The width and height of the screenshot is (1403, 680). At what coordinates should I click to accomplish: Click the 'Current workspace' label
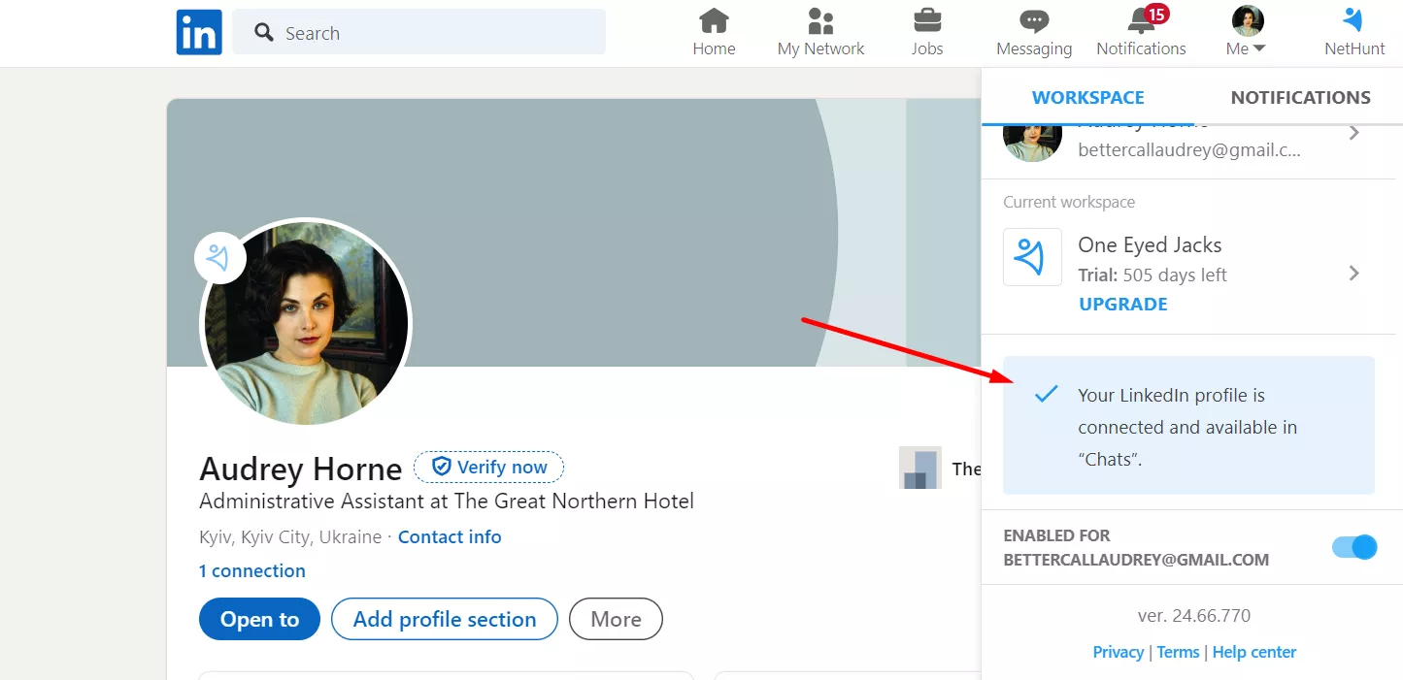(1069, 202)
